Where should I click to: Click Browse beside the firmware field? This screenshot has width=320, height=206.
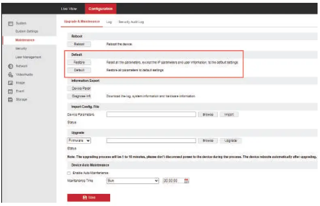click(x=208, y=141)
